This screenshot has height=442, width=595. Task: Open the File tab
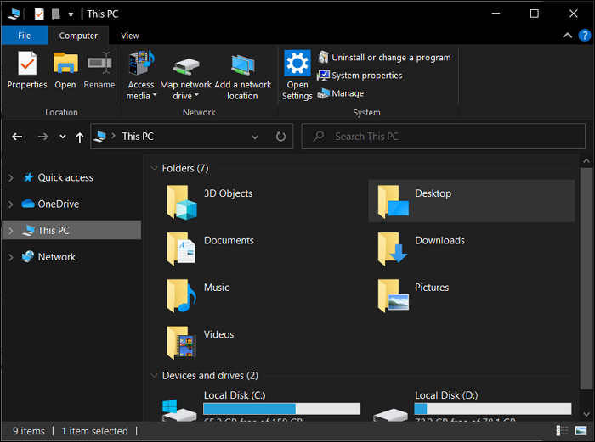click(x=25, y=36)
